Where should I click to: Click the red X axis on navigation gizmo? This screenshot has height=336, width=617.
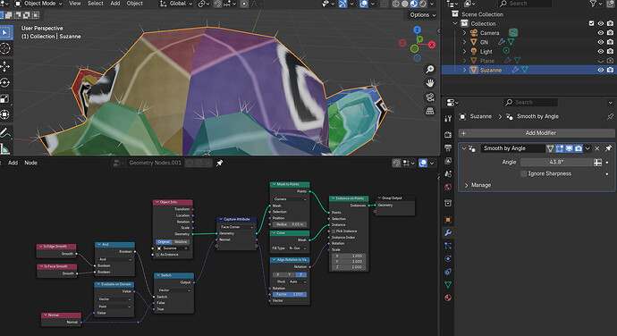coord(432,45)
